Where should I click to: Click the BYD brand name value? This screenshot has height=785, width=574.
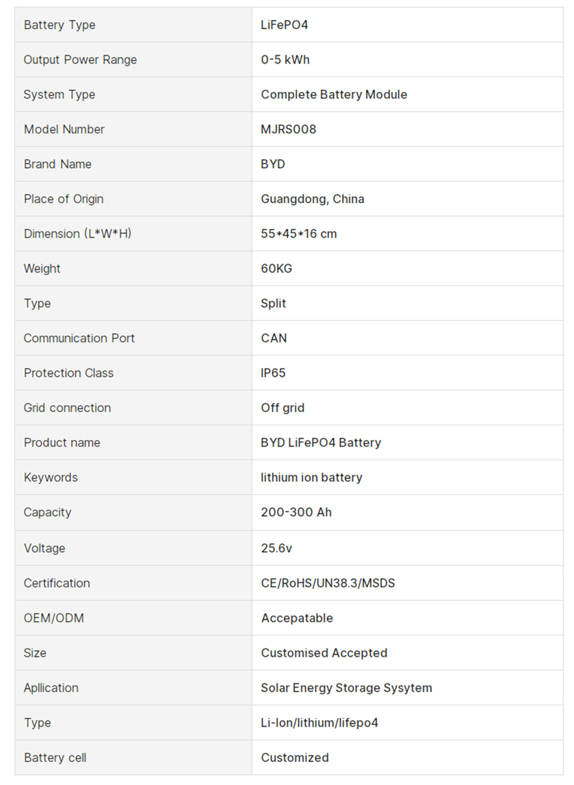[x=273, y=164]
